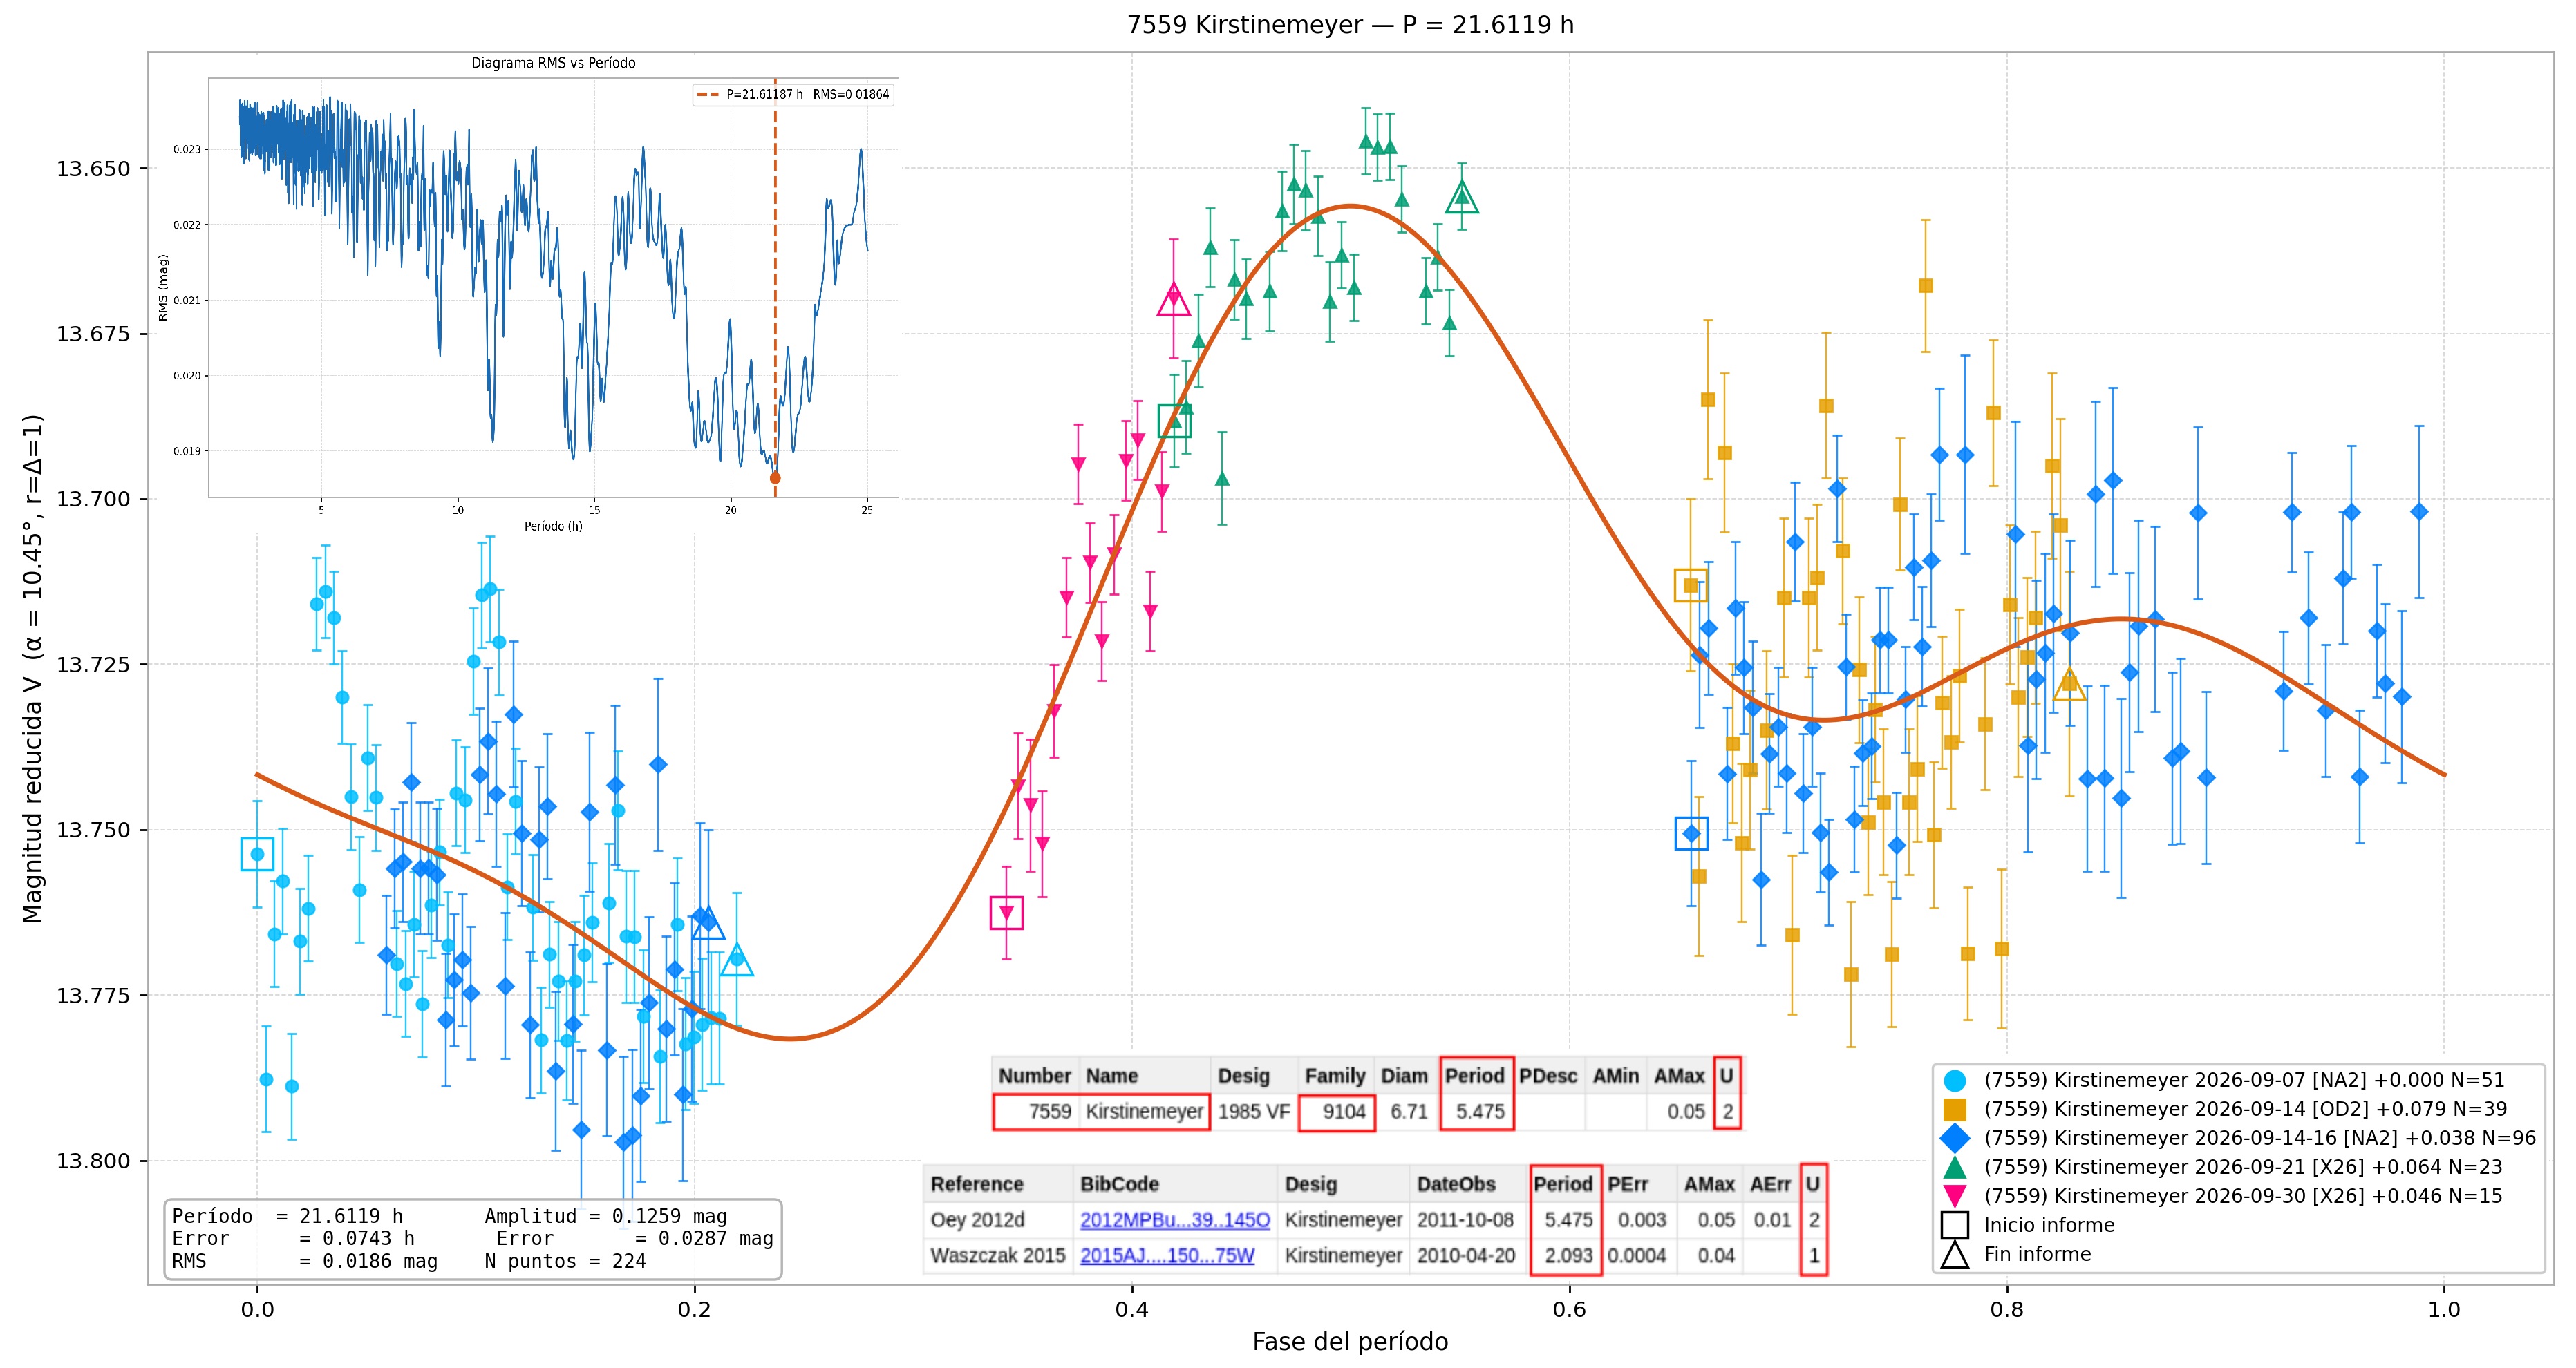This screenshot has width=2576, height=1368.
Task: Click the plot title 7559 Kirstinemeyer P = 21.6119 h
Action: coord(1350,25)
